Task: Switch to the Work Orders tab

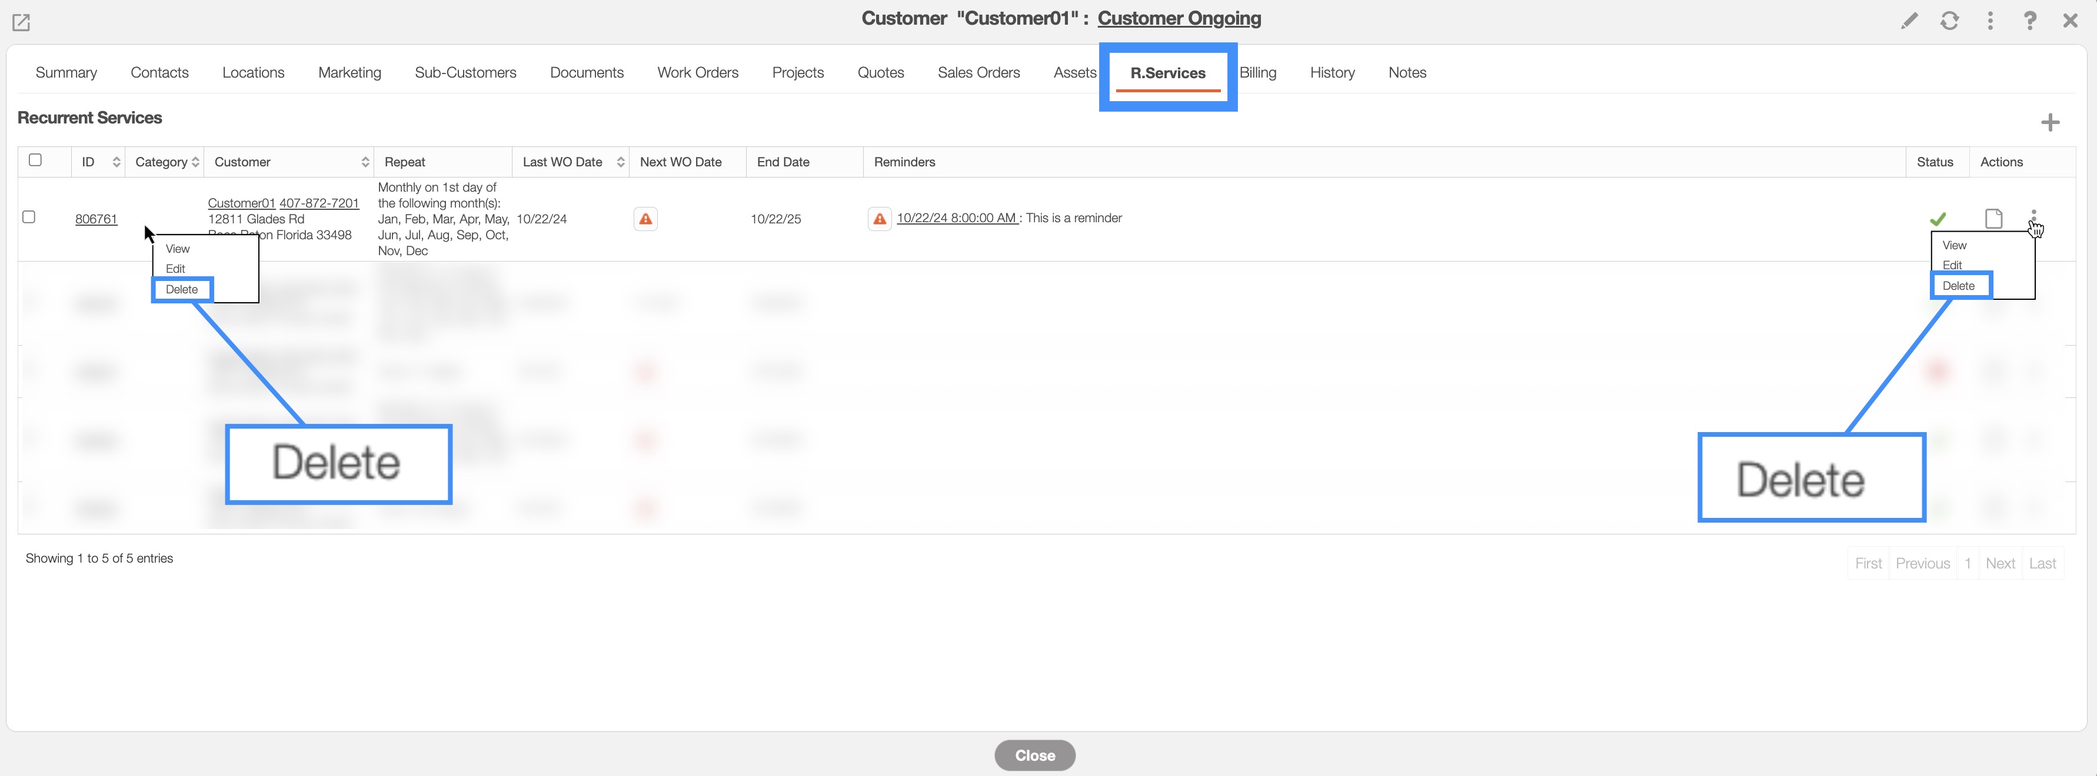Action: pyautogui.click(x=698, y=72)
